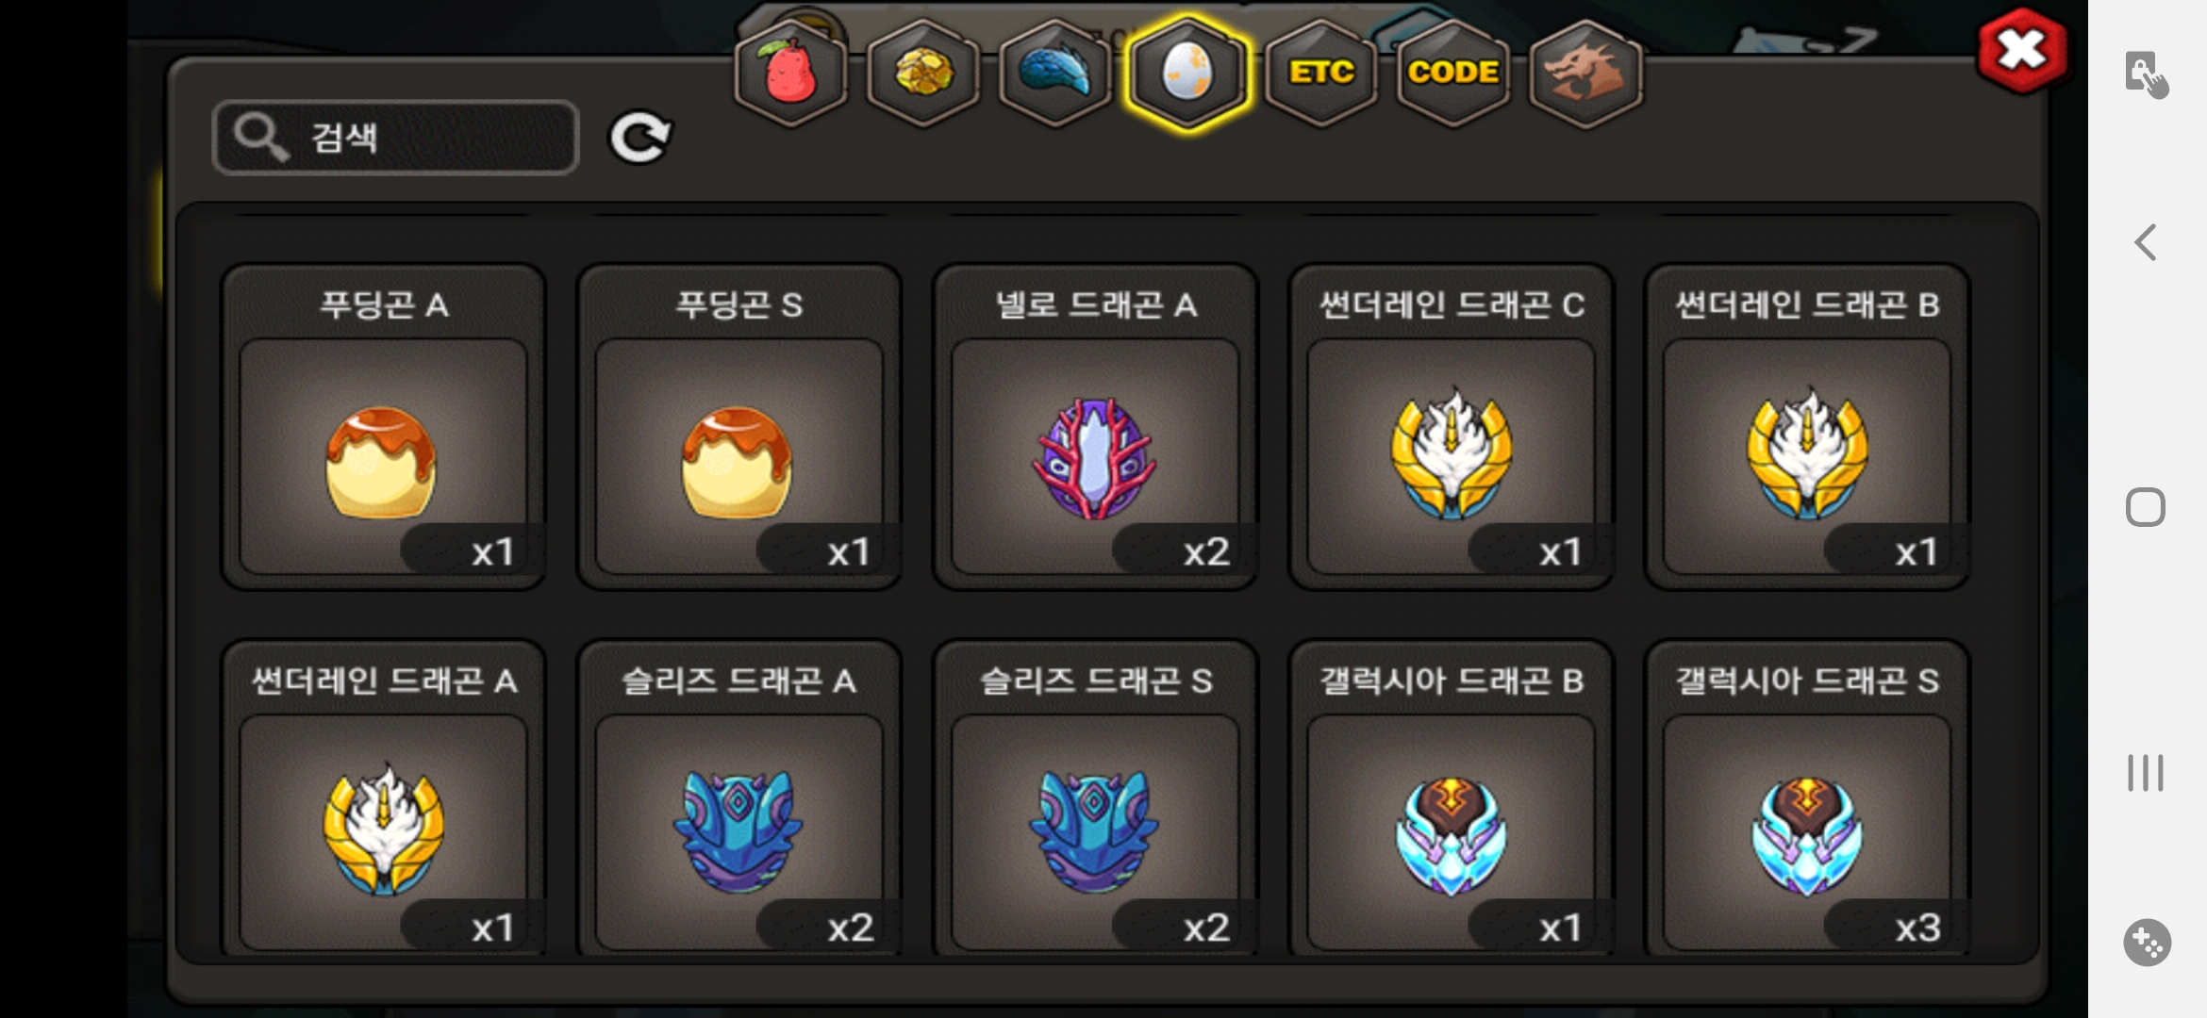Select the 푸딩곤 A egg item
The height and width of the screenshot is (1018, 2207).
pyautogui.click(x=383, y=427)
